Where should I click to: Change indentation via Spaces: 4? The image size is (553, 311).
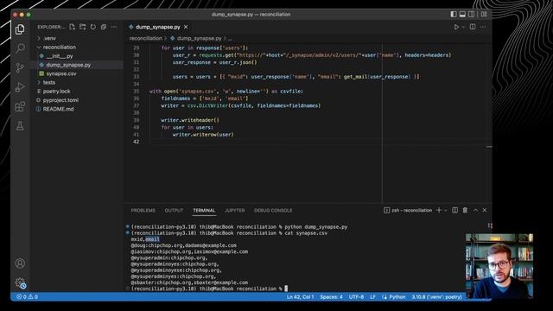[x=331, y=297]
